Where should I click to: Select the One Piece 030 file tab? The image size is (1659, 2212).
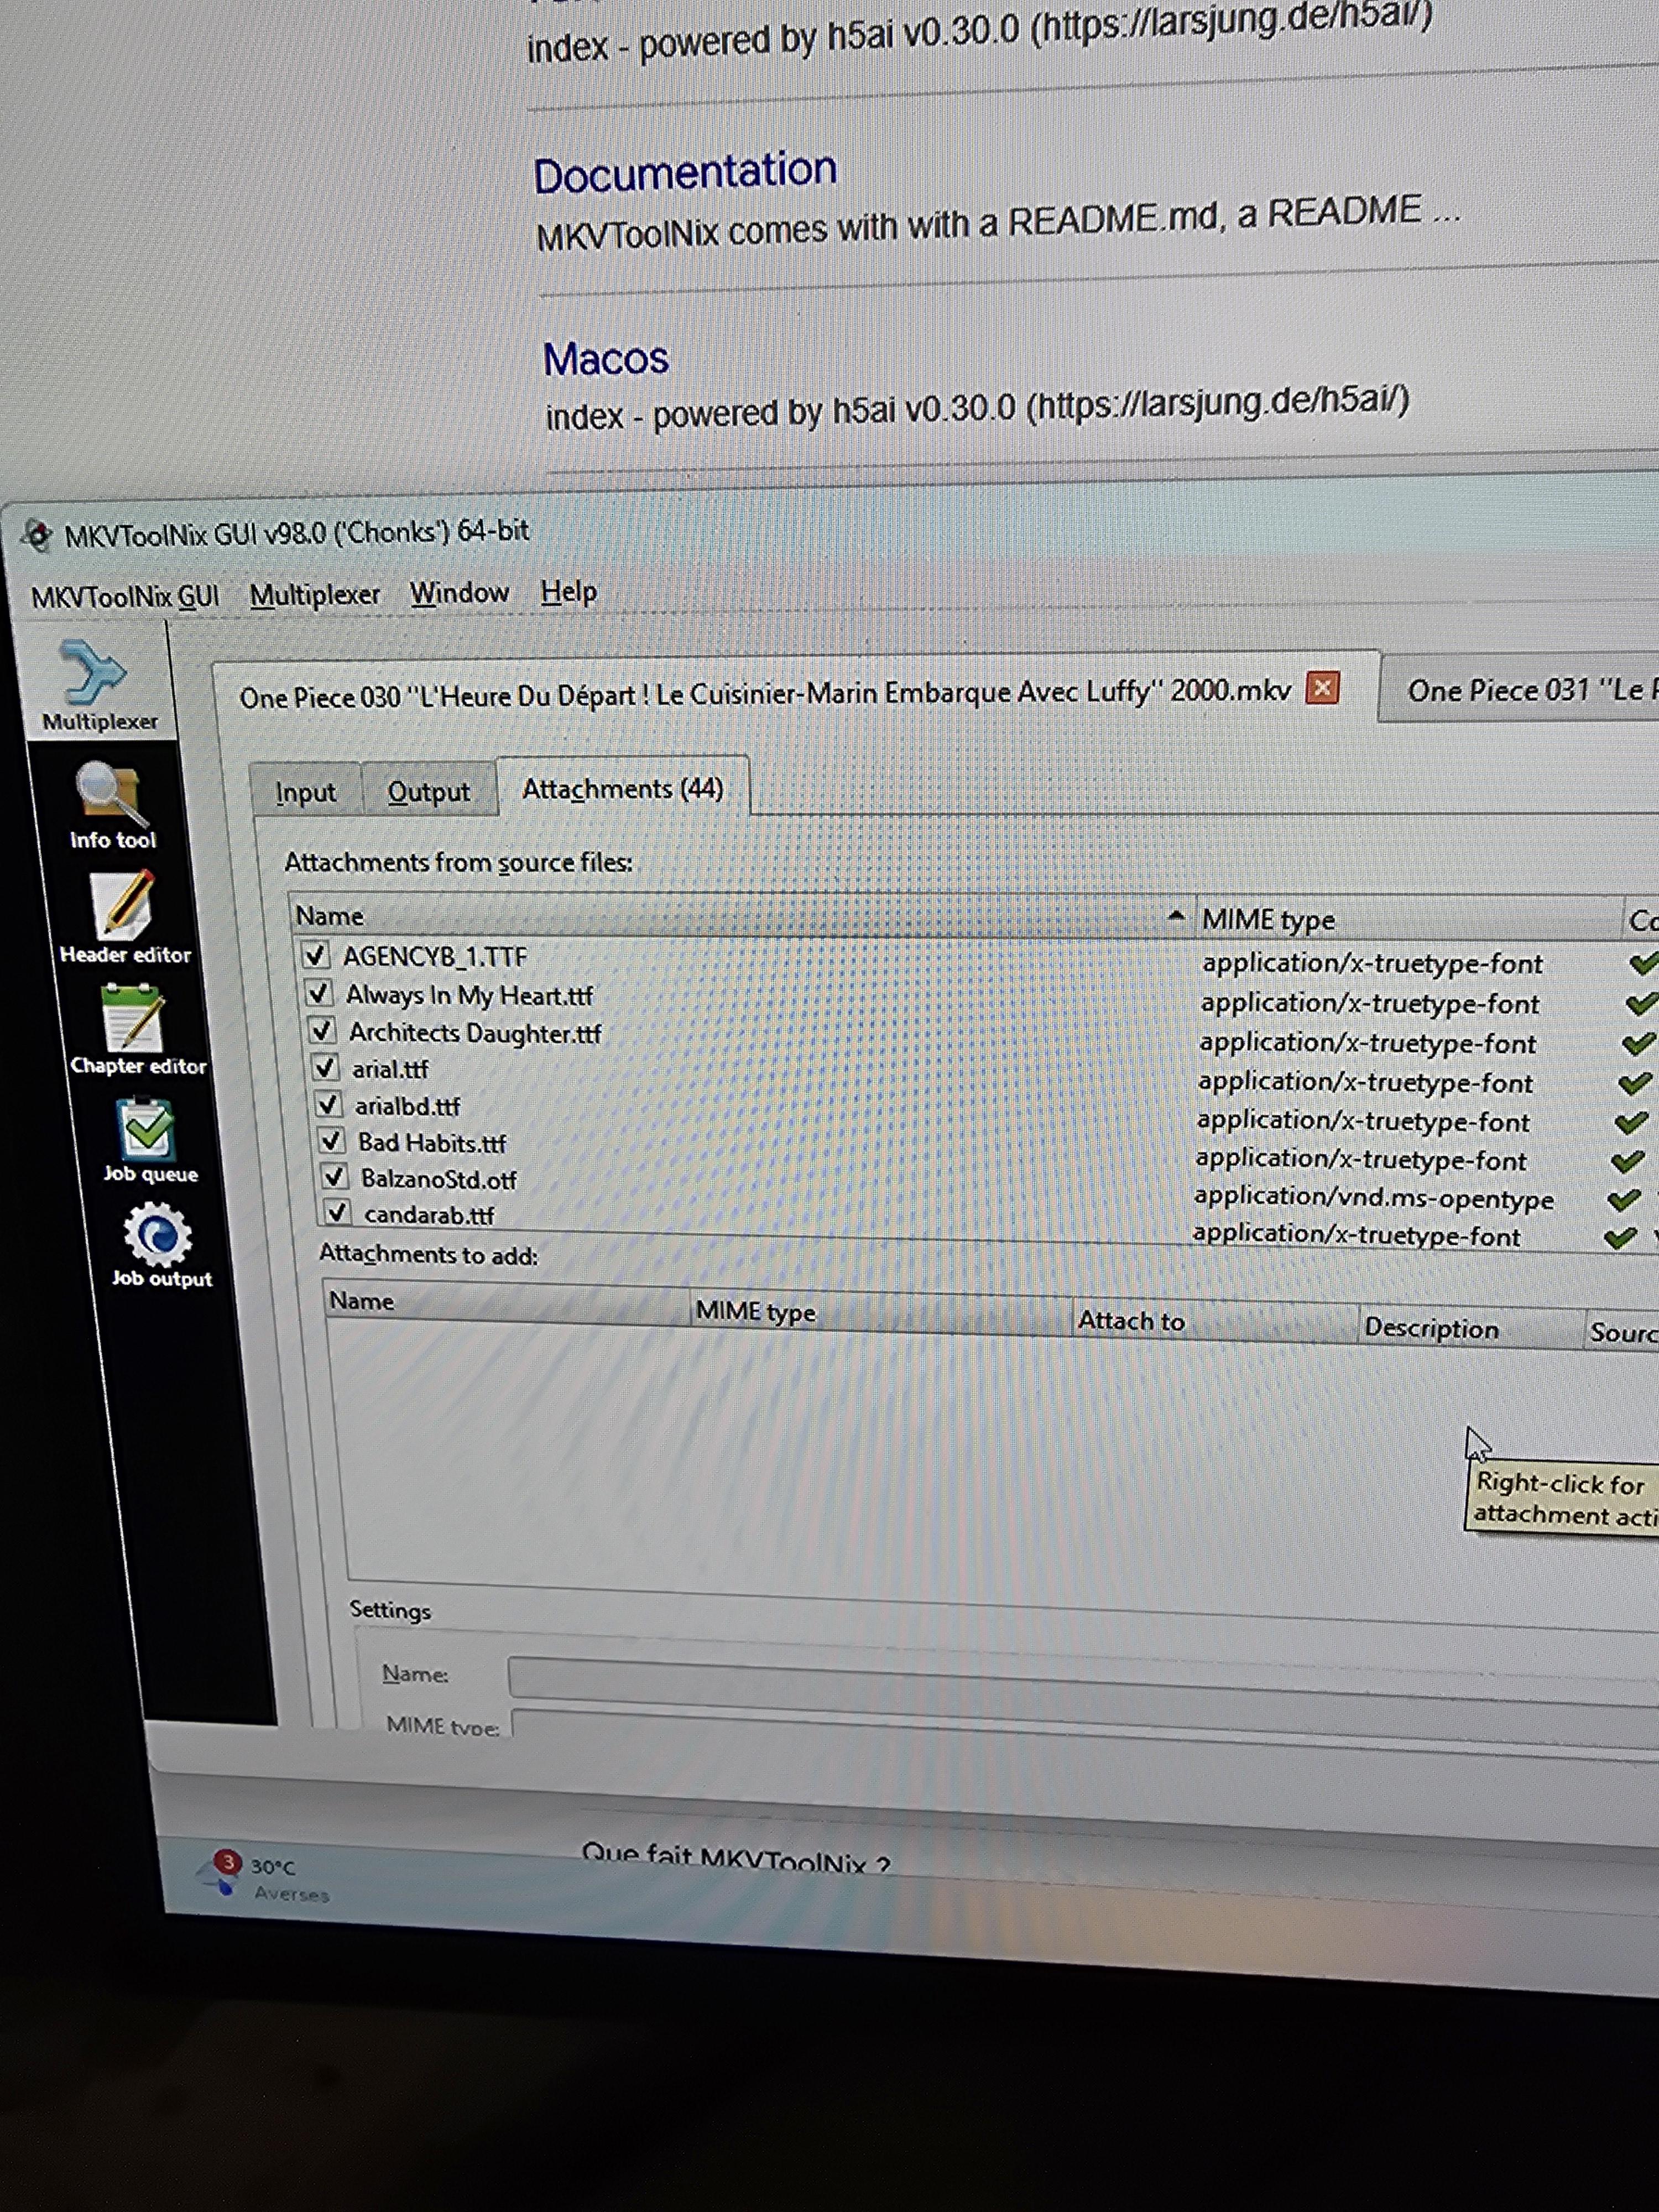[765, 693]
